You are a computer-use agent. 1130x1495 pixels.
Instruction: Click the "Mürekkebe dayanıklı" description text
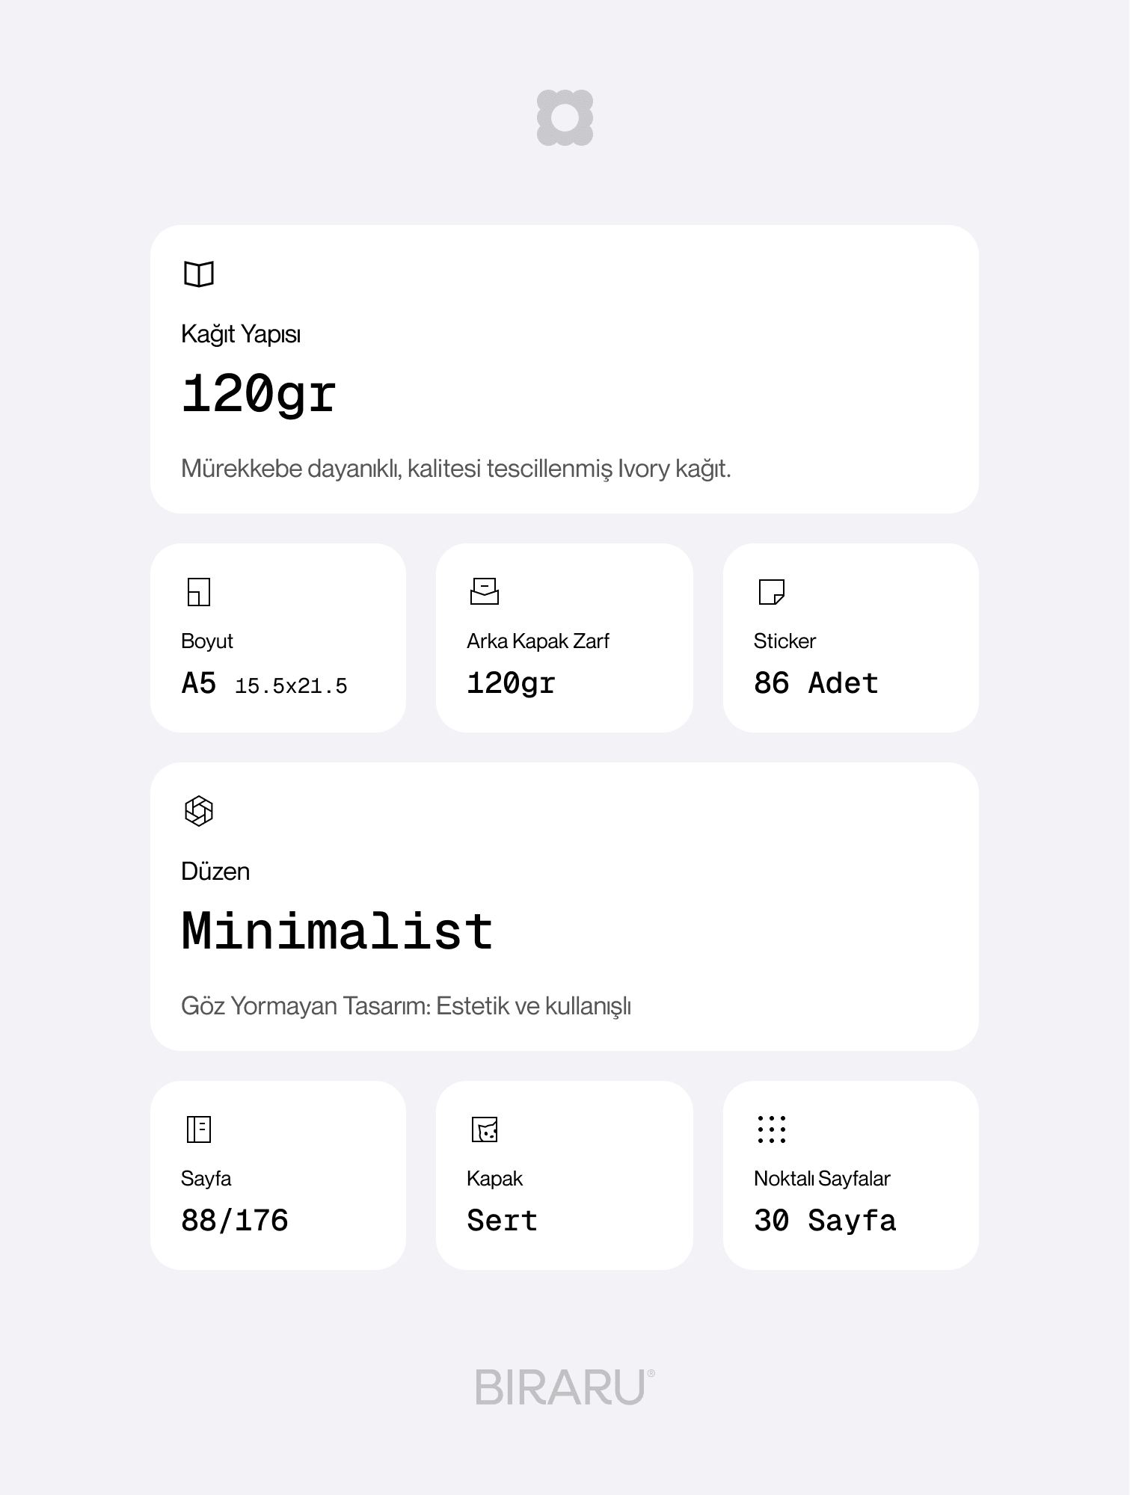pos(456,469)
